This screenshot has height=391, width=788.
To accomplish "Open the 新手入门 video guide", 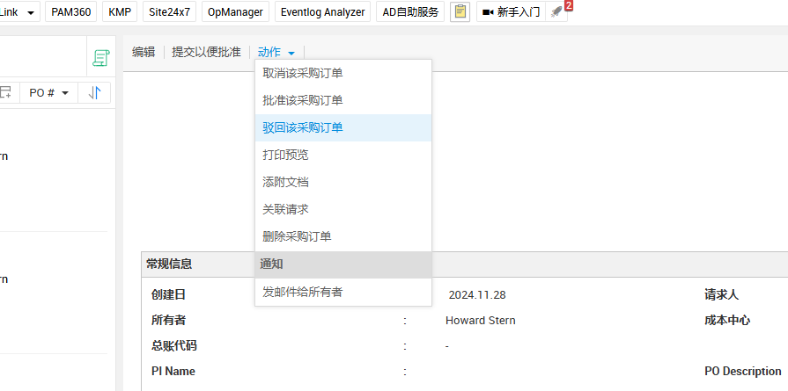I will coord(511,12).
